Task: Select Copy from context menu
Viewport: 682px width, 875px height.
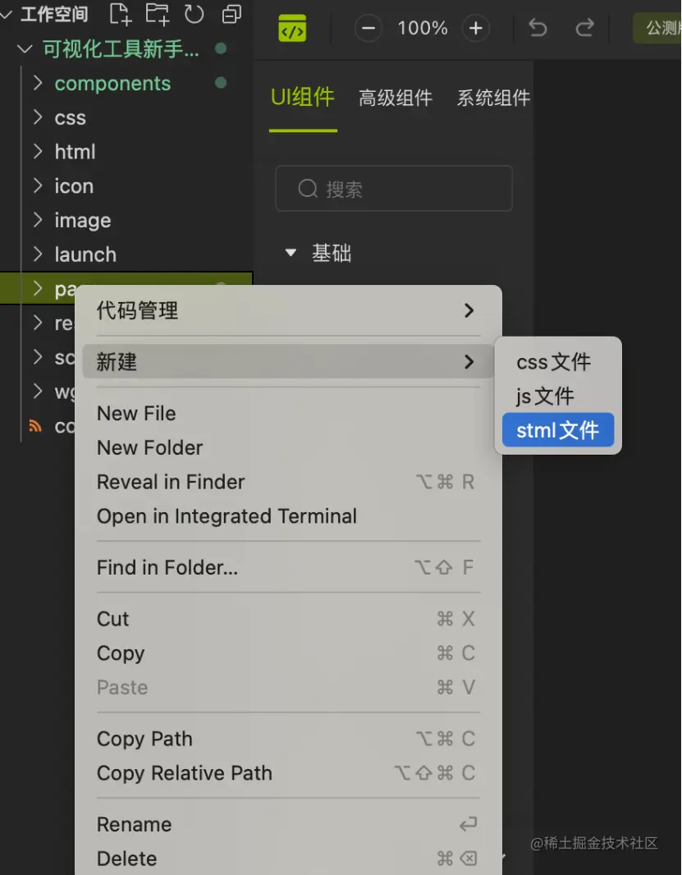Action: coord(288,653)
